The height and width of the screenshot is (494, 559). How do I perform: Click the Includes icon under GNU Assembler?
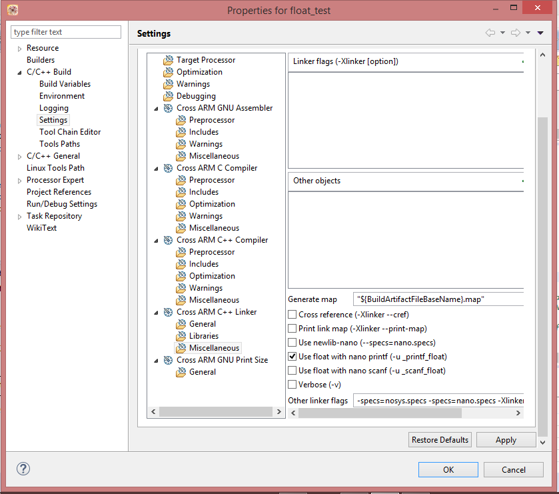[181, 132]
